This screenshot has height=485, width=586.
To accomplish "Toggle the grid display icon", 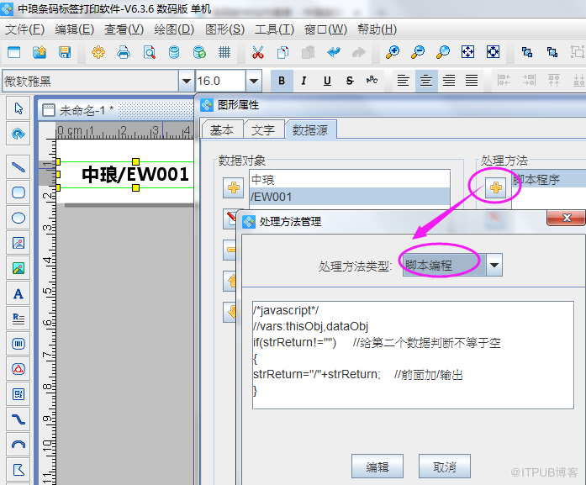I will pyautogui.click(x=224, y=52).
